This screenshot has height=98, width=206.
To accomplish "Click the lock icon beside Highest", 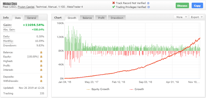I will point(41,61).
